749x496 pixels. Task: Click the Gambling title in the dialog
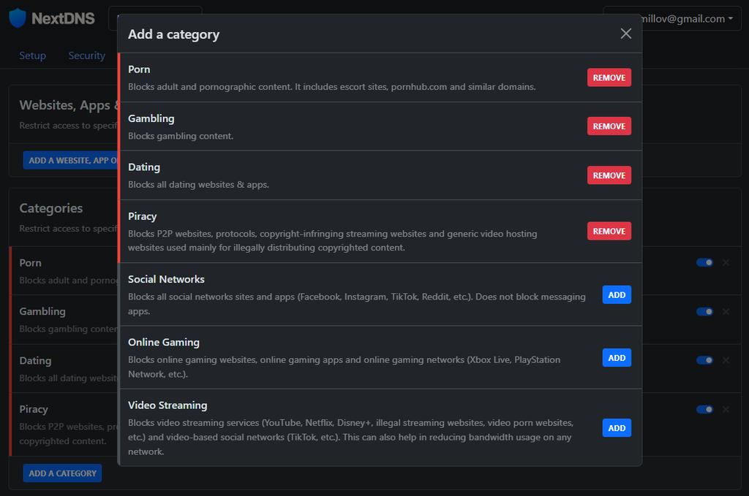pos(151,118)
